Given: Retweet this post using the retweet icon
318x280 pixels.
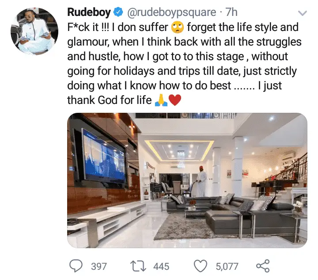Looking at the screenshot, I should 138,266.
